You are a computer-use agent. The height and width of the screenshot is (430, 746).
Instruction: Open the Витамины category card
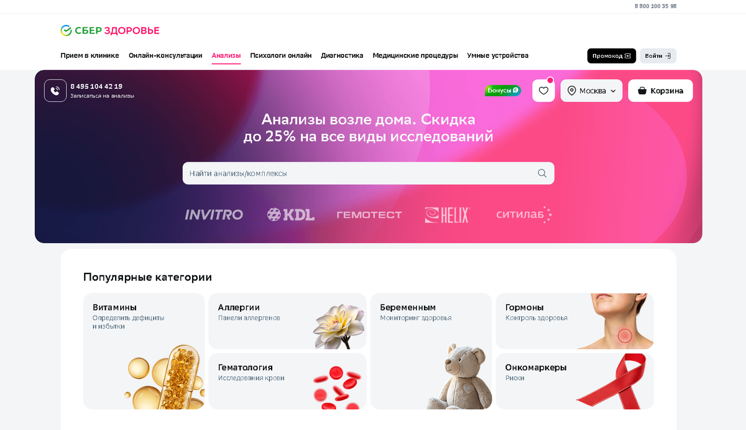pyautogui.click(x=144, y=351)
